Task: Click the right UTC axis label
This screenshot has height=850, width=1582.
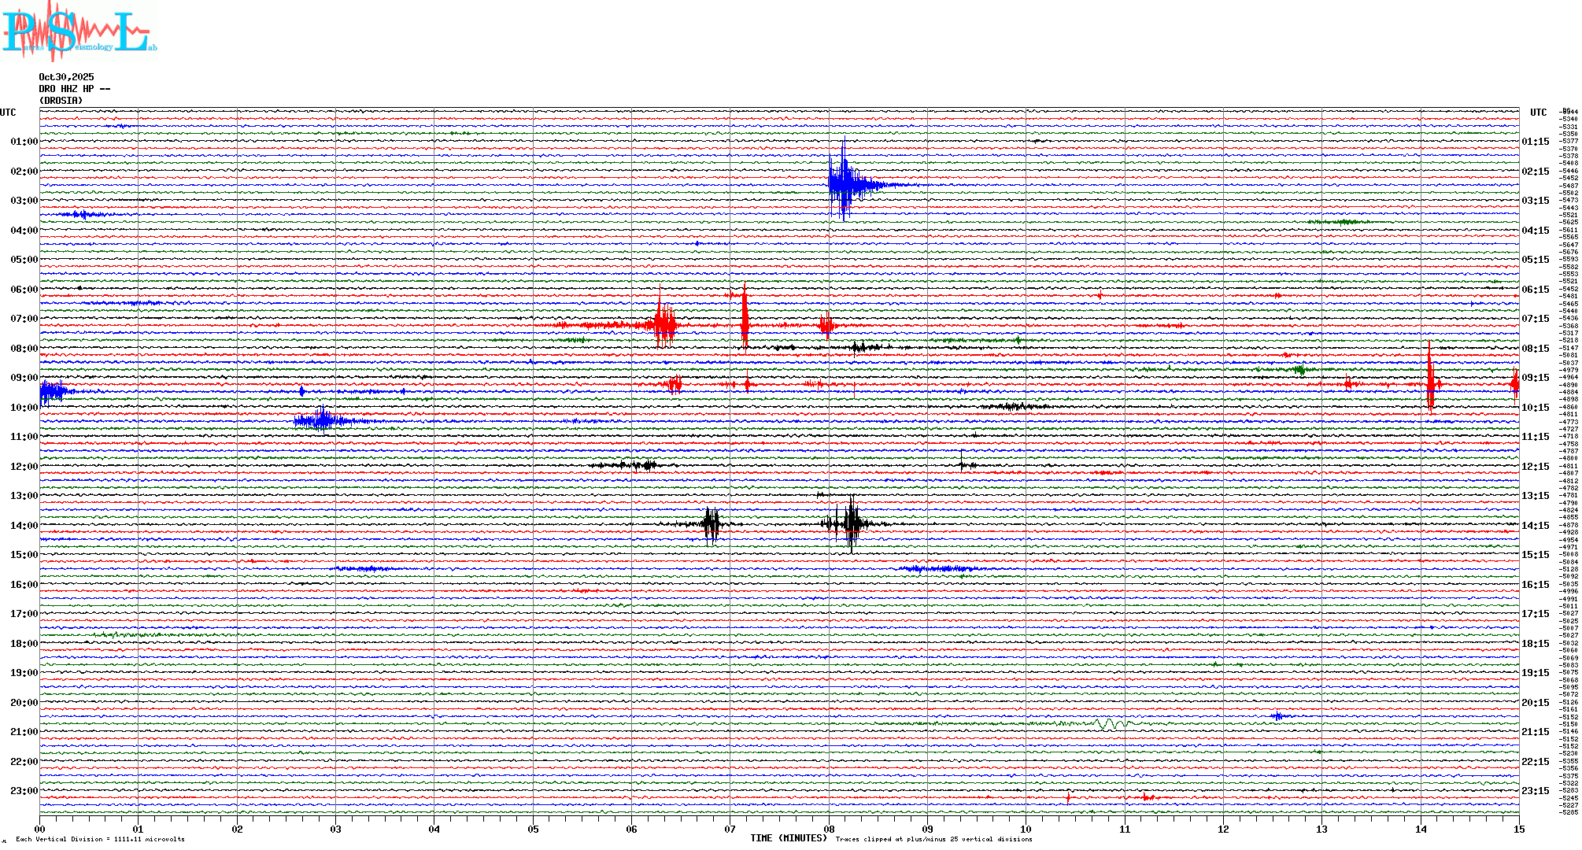Action: pos(1538,113)
